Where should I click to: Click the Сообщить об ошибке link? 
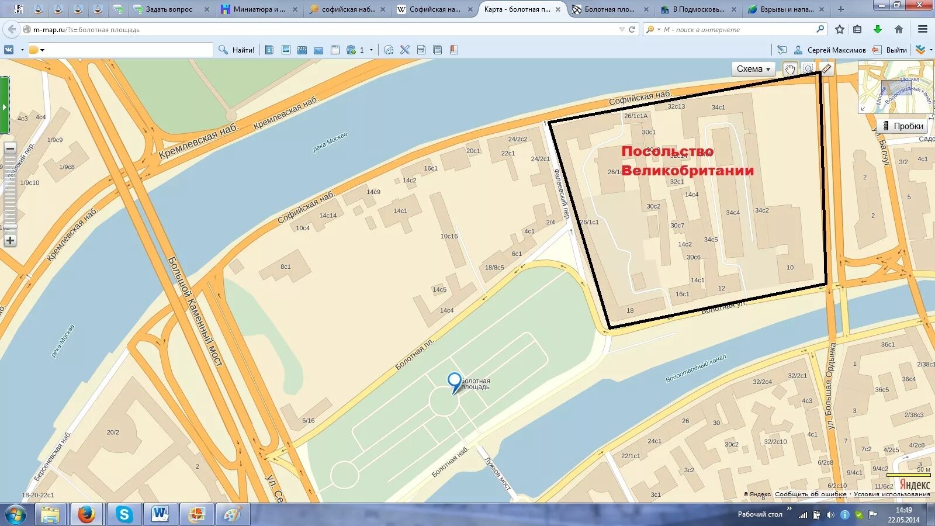tap(811, 494)
